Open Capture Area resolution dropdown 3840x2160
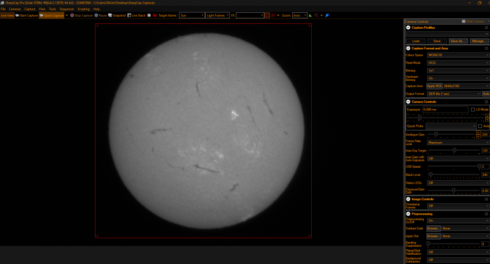The height and width of the screenshot is (264, 490). point(466,86)
